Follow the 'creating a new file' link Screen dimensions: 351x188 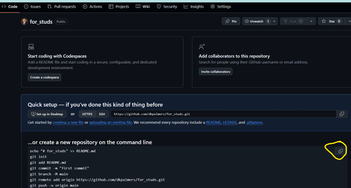coord(68,122)
